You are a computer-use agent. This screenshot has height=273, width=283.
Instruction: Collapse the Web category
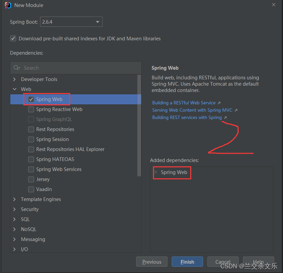tap(15, 89)
